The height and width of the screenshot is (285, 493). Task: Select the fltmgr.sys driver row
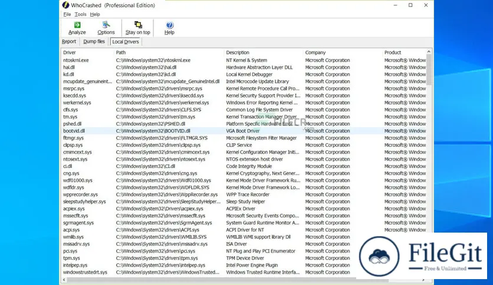coord(244,138)
